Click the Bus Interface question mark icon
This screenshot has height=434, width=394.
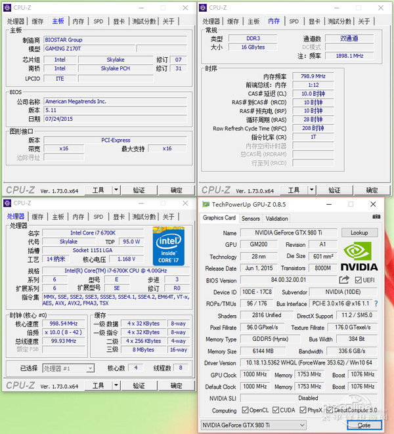click(376, 304)
